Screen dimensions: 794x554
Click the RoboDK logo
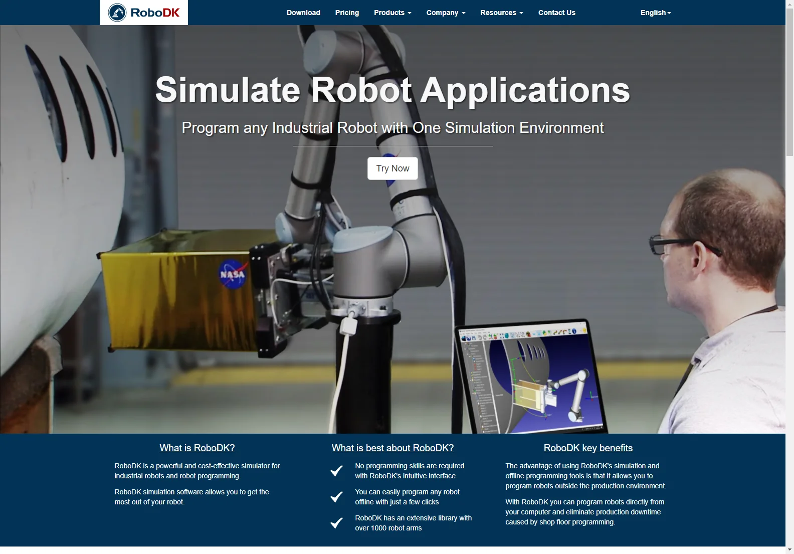tap(144, 13)
